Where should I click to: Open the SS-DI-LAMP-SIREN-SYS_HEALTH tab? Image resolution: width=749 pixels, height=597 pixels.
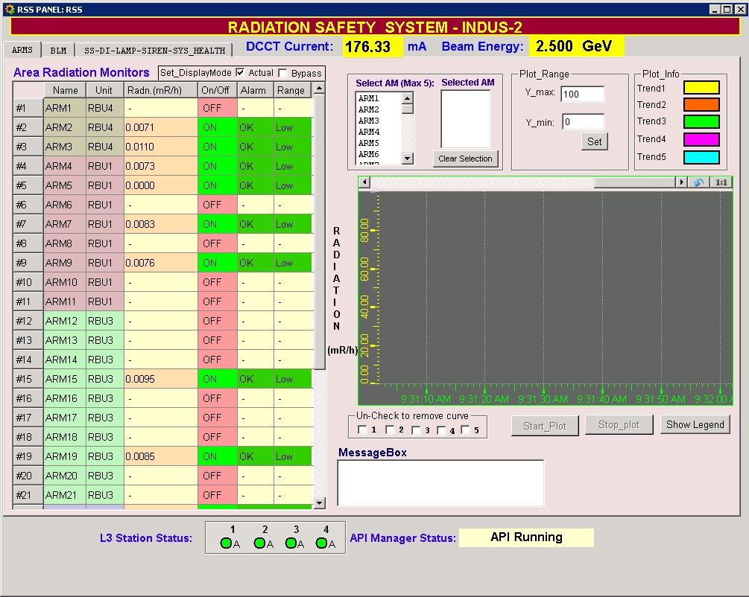154,50
